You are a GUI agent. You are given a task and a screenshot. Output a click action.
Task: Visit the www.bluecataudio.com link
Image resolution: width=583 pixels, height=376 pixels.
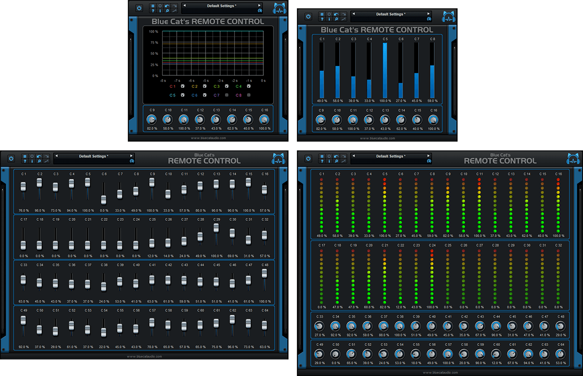tap(208, 137)
